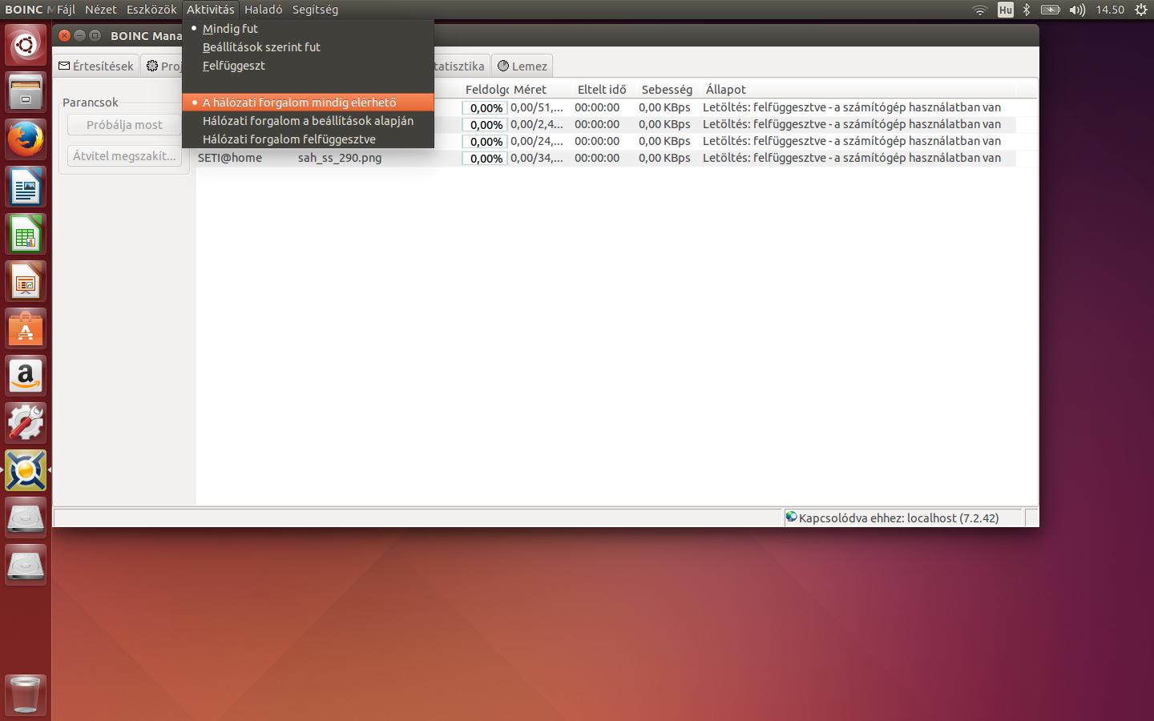Click the progress bar in the 0,00/51,... row
This screenshot has width=1154, height=721.
pyautogui.click(x=485, y=108)
